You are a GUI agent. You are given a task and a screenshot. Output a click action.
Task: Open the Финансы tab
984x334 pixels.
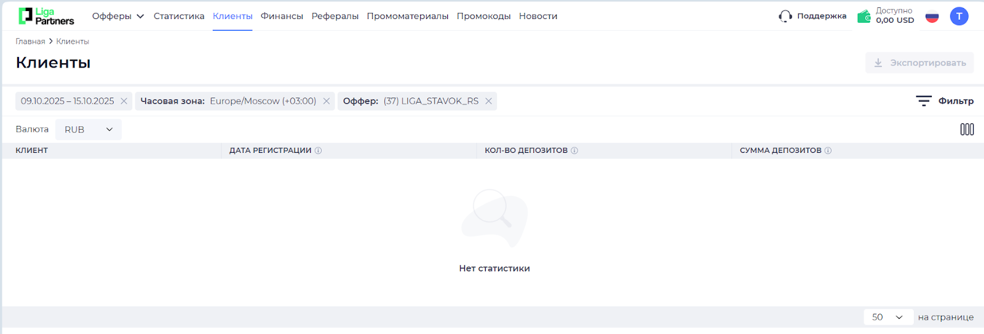[x=282, y=16]
